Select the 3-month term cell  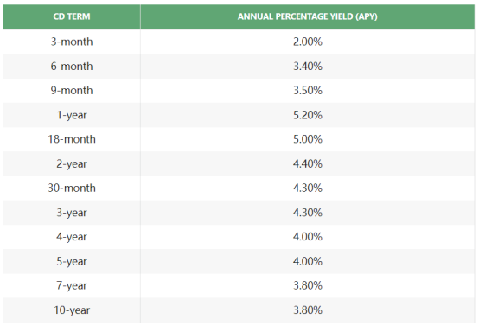point(72,42)
